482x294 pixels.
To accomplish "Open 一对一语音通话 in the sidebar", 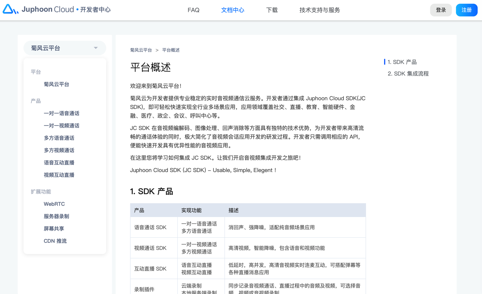I will (62, 113).
